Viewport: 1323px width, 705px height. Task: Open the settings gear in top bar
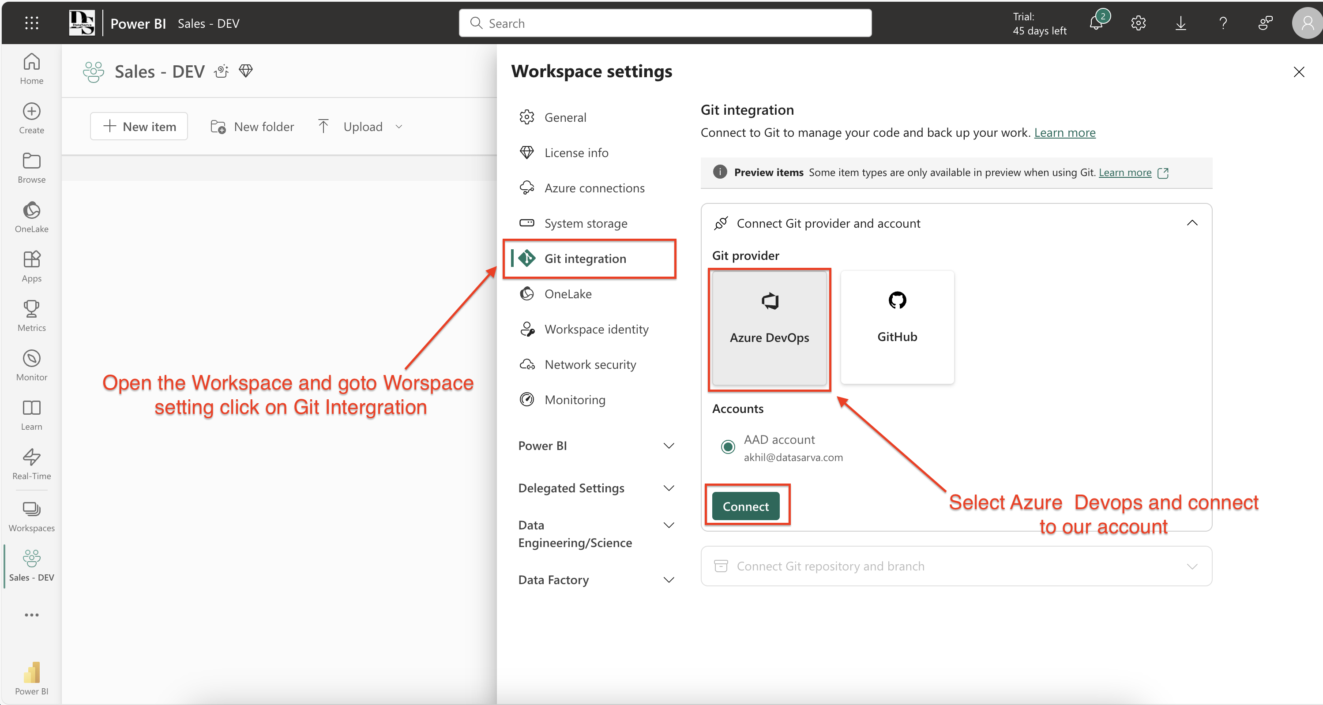pyautogui.click(x=1138, y=23)
